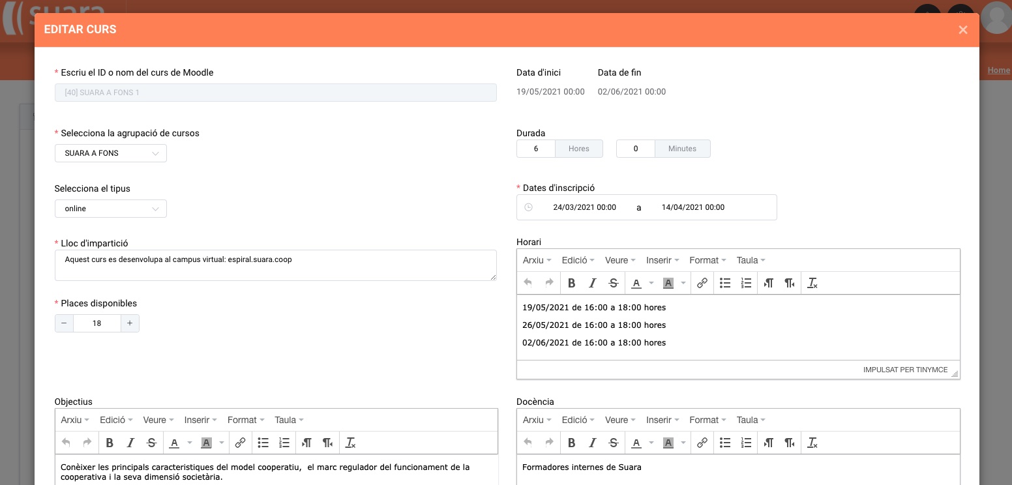The height and width of the screenshot is (485, 1012).
Task: Click Impulsat per TinyMCE link in Horari
Action: point(905,370)
